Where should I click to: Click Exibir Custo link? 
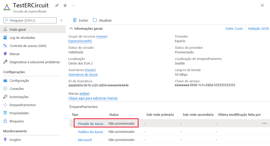234,28
